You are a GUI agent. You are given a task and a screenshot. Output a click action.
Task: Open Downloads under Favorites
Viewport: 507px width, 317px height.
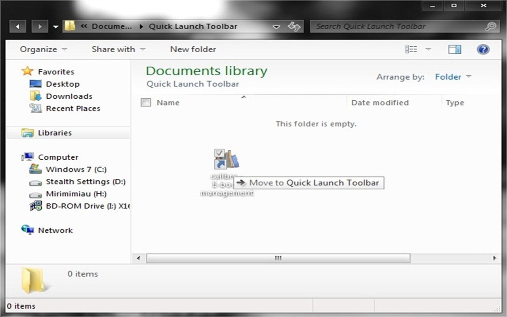(69, 96)
